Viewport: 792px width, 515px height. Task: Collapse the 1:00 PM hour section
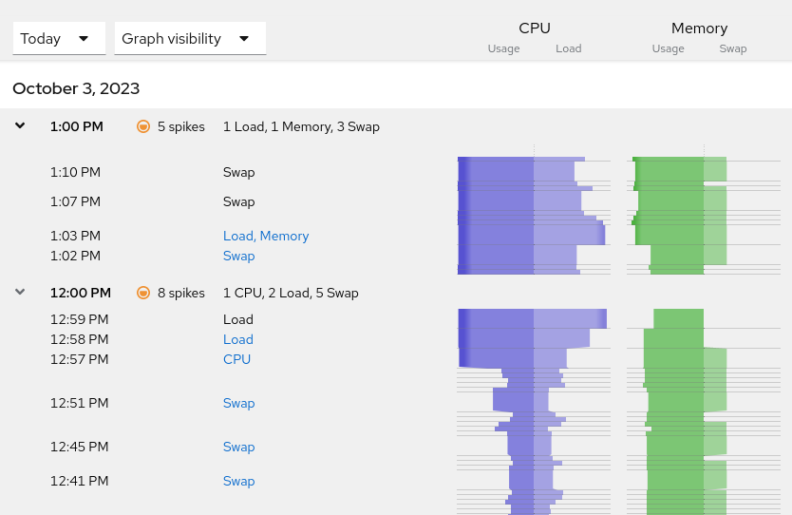tap(20, 125)
